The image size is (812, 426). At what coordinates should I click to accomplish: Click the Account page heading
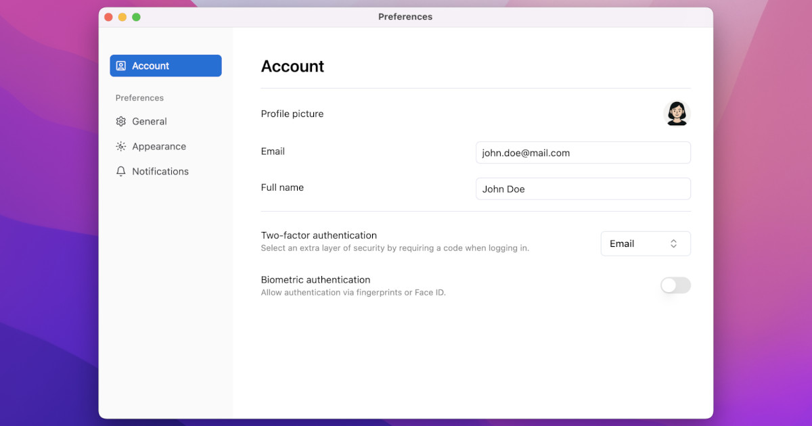[x=292, y=66]
